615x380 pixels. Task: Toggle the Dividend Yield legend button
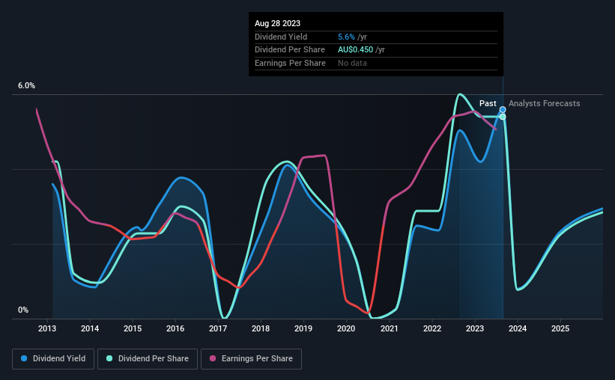click(x=53, y=359)
